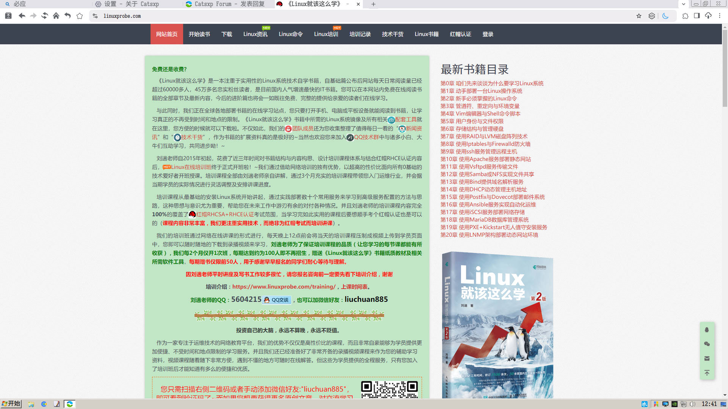This screenshot has height=409, width=728.
Task: Select 网站首页 in site navigation
Action: (167, 34)
